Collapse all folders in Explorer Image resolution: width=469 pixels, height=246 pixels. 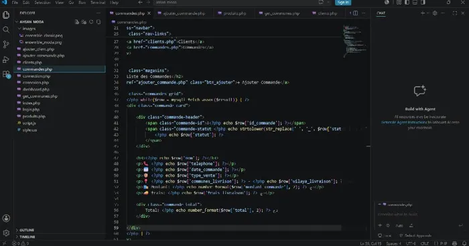tap(98, 22)
